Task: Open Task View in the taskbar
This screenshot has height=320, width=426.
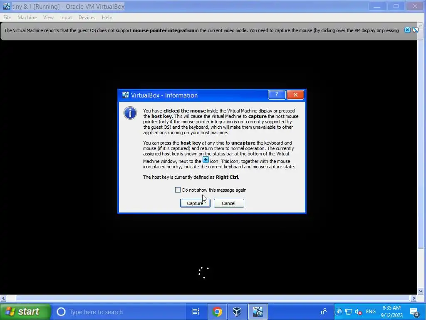Action: 196,312
